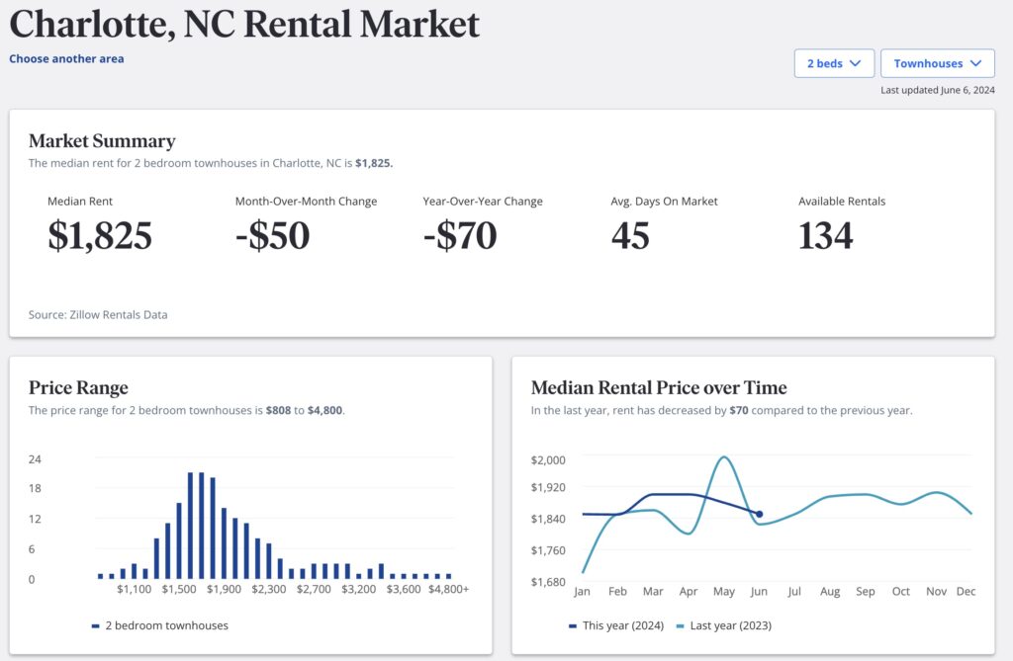The height and width of the screenshot is (661, 1013).
Task: Click the histogram bar above $1,500 label
Action: (179, 540)
